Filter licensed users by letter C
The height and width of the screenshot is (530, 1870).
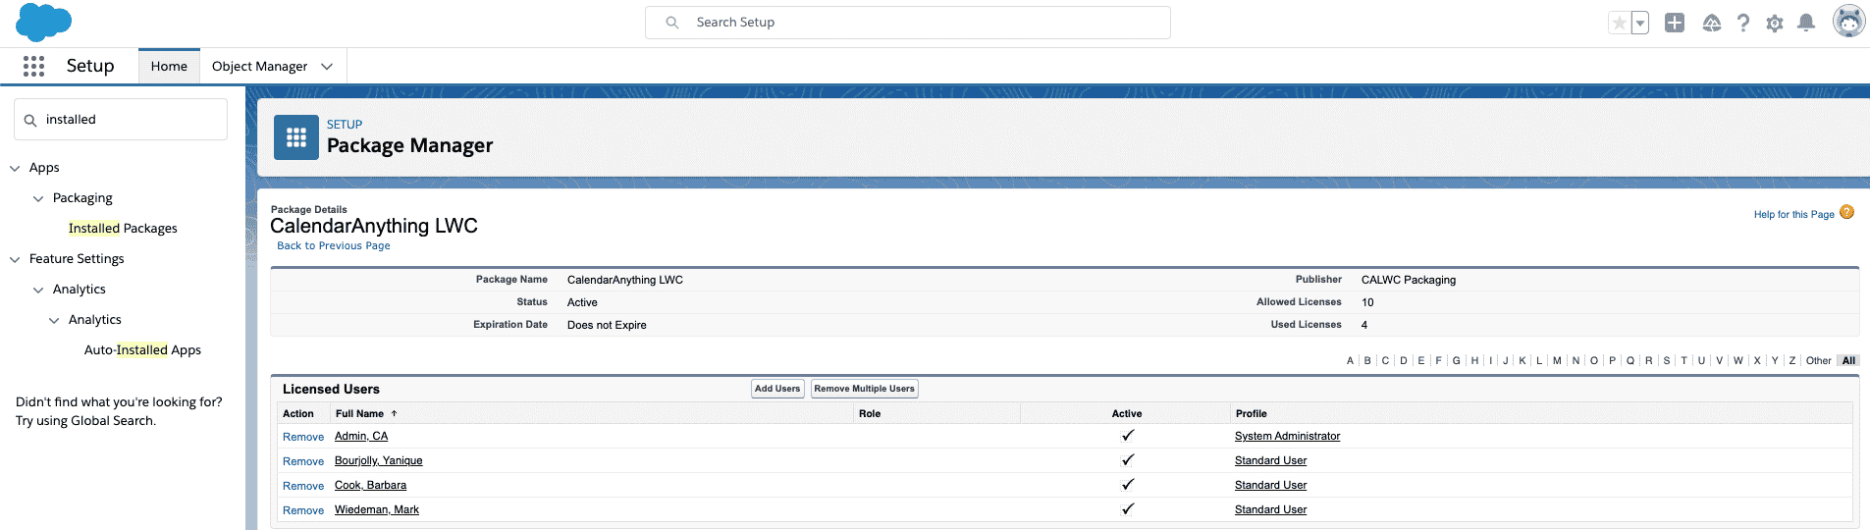coord(1385,360)
